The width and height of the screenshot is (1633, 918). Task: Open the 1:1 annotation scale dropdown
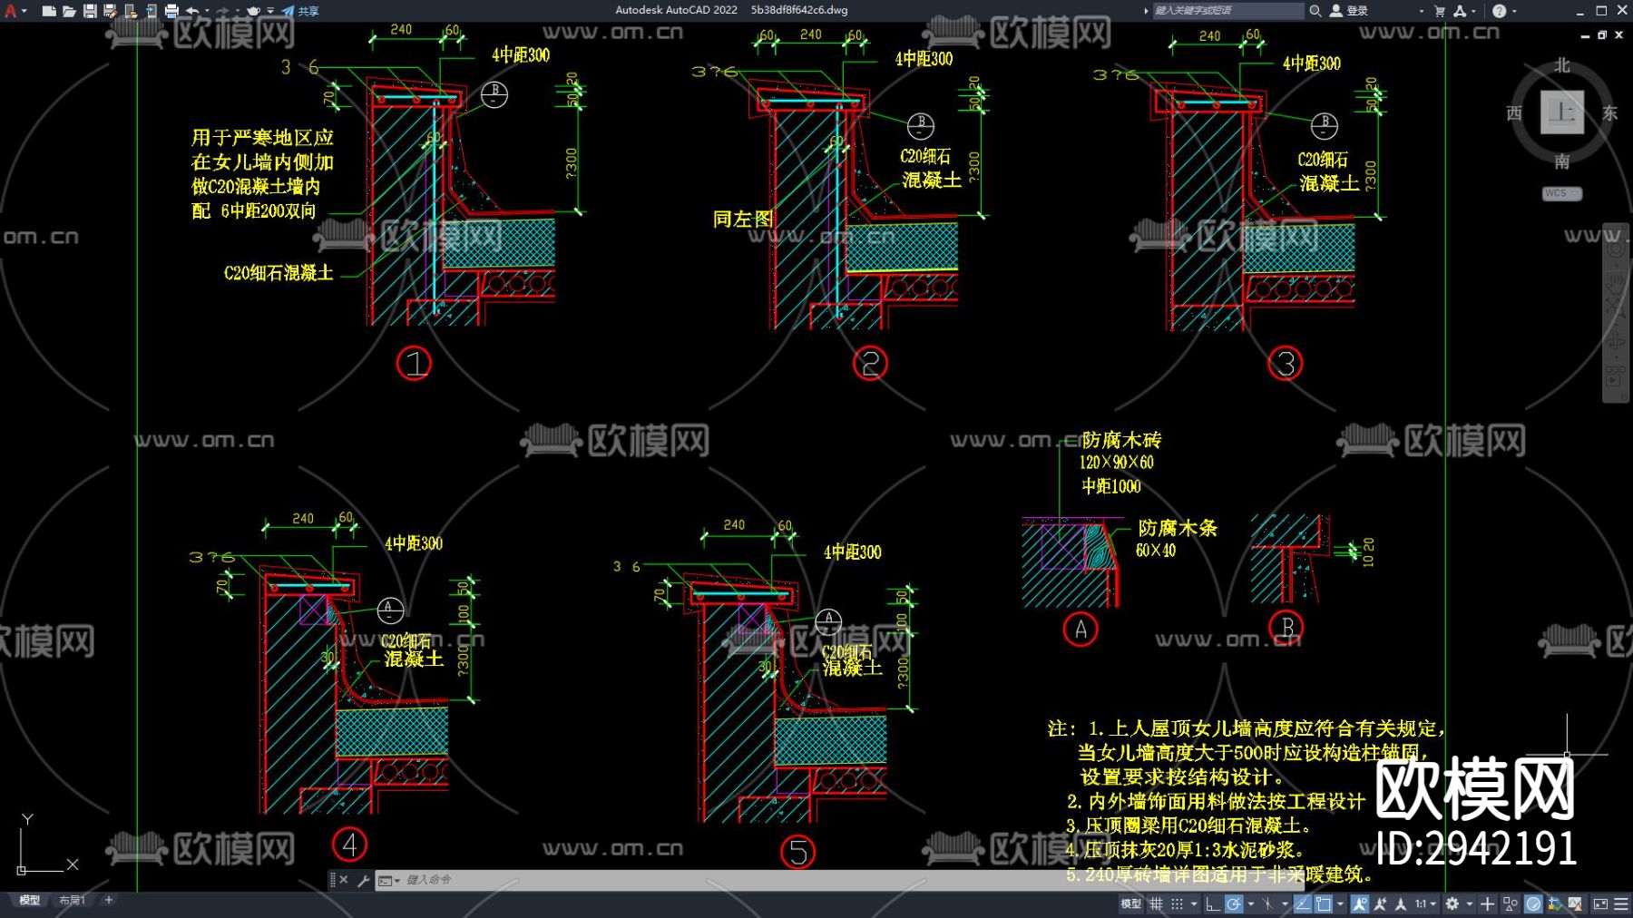(x=1426, y=903)
